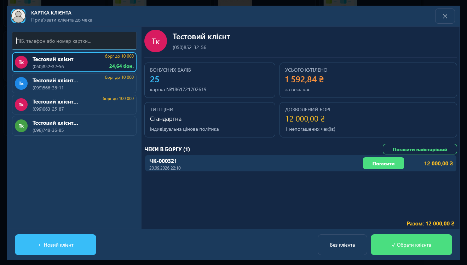The width and height of the screenshot is (467, 265).
Task: Click receipt number ЧК-000321
Action: pos(163,161)
